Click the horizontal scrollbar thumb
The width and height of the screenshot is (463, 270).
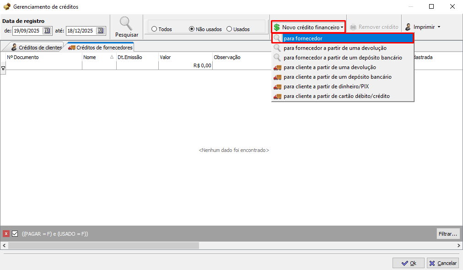click(x=103, y=246)
